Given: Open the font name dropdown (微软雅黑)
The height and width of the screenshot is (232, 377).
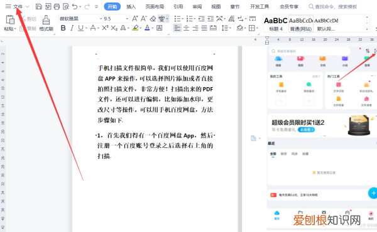Looking at the screenshot, I should 101,19.
